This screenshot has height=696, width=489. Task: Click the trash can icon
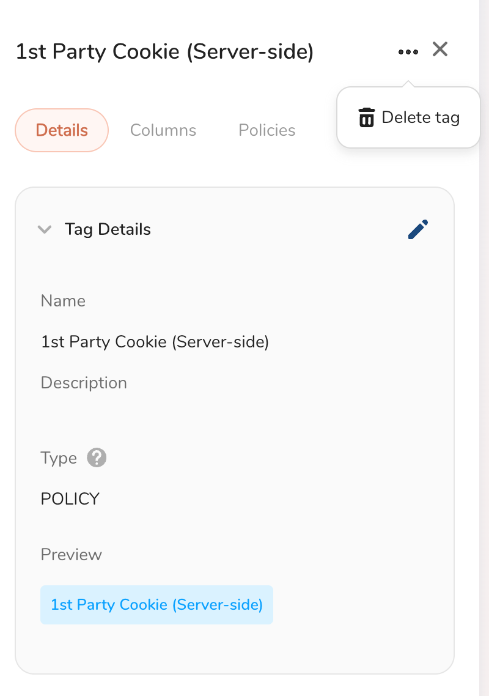point(366,117)
